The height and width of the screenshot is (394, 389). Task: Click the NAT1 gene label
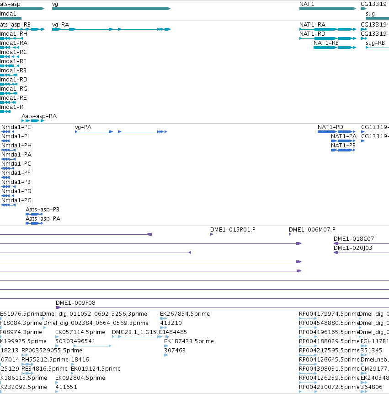(x=307, y=4)
